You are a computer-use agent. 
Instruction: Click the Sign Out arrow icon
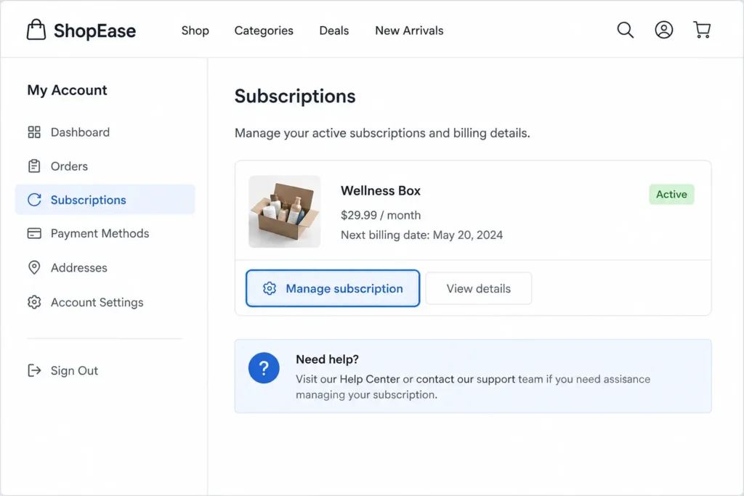click(x=34, y=370)
